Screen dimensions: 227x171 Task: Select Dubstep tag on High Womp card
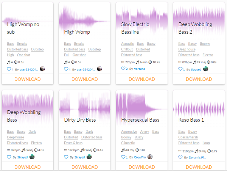[x=95, y=49]
